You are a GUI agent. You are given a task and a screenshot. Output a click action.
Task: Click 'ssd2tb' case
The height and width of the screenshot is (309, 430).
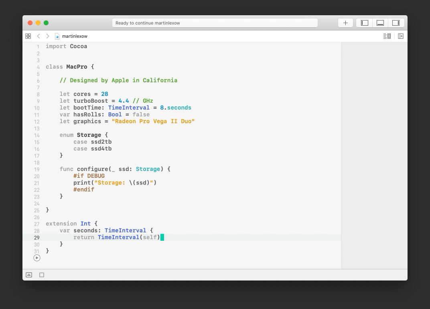101,142
